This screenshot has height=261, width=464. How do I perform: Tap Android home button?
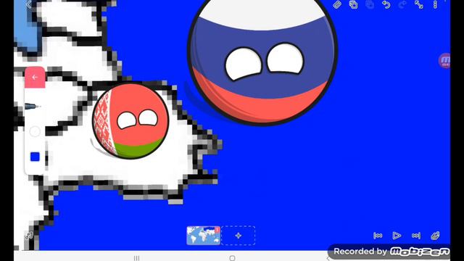coord(232,258)
